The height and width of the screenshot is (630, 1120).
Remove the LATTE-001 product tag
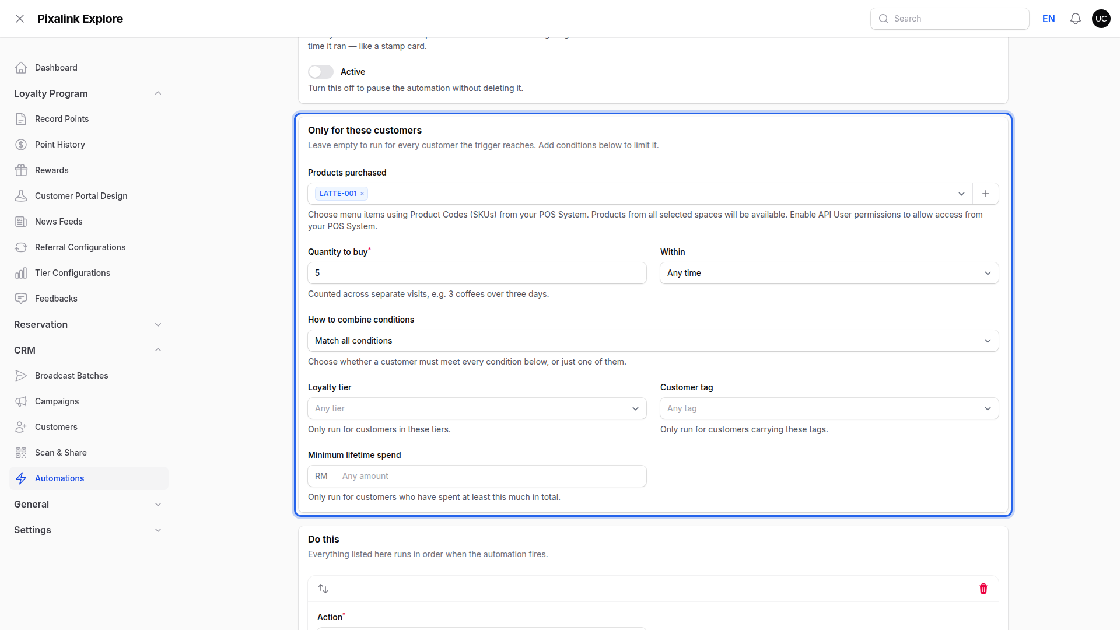click(x=362, y=194)
